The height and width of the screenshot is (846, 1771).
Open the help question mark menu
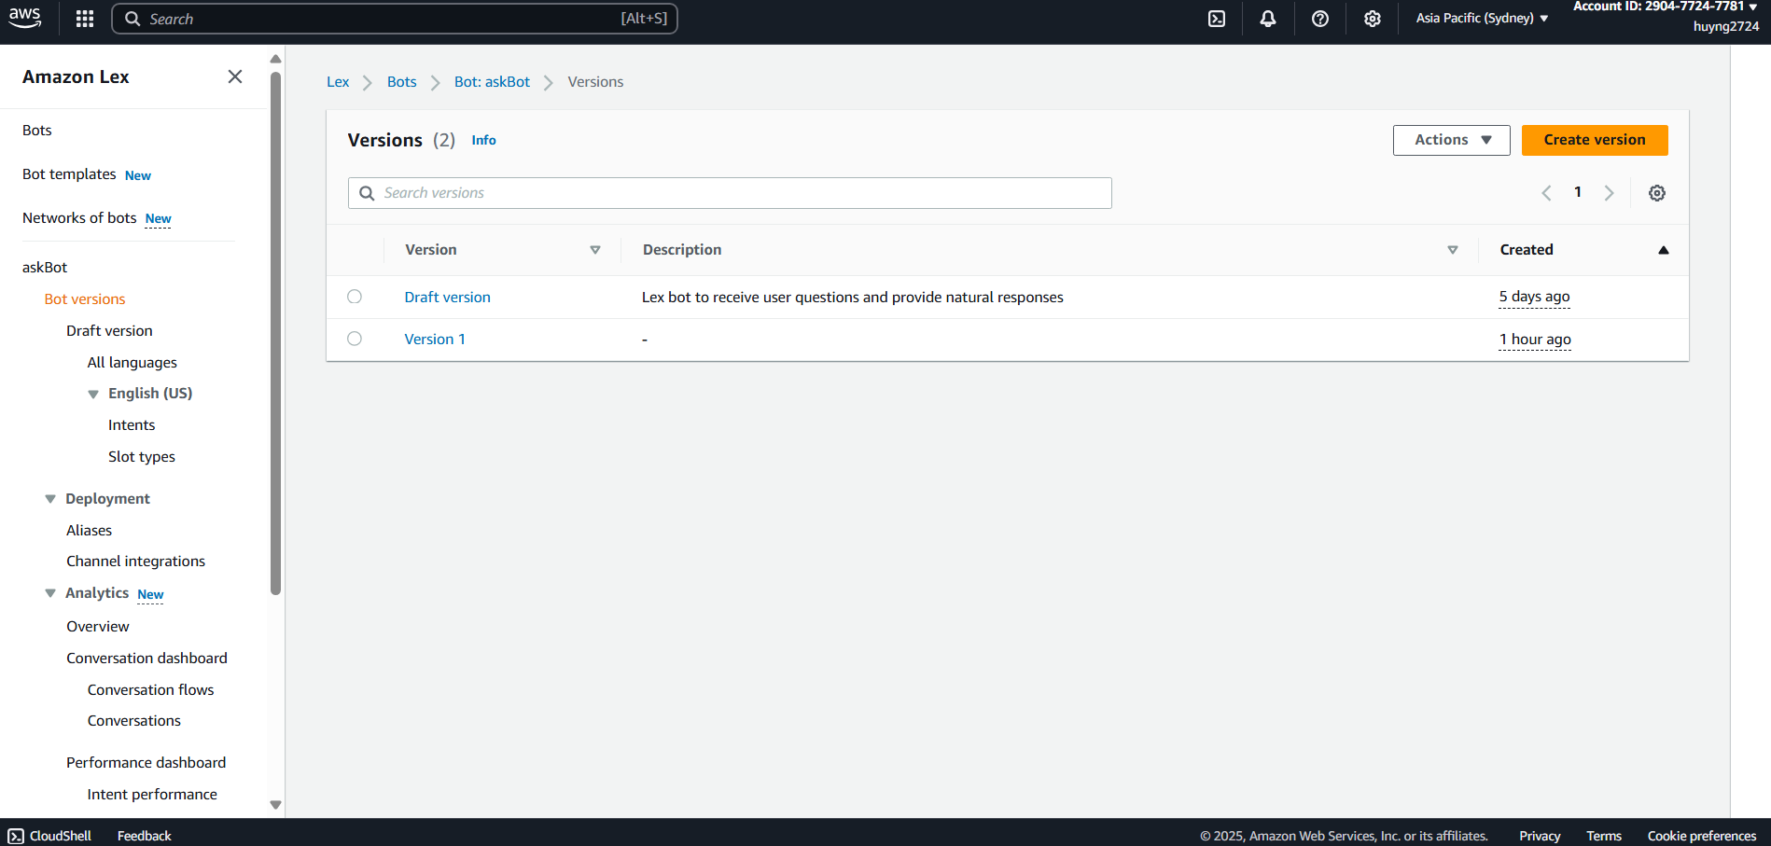(1320, 19)
